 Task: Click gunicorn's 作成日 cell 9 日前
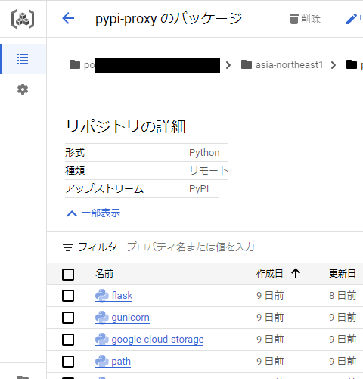click(270, 318)
